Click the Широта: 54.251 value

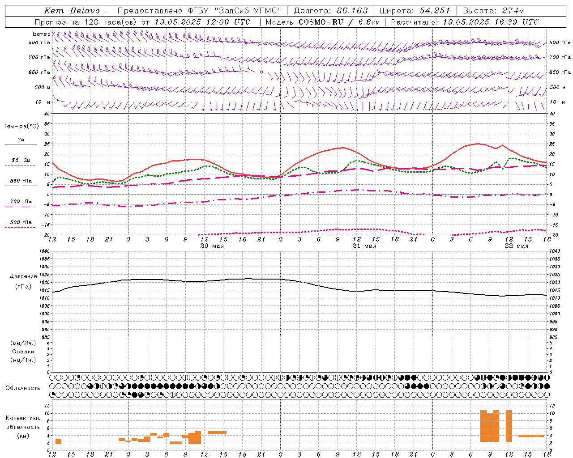(x=415, y=11)
